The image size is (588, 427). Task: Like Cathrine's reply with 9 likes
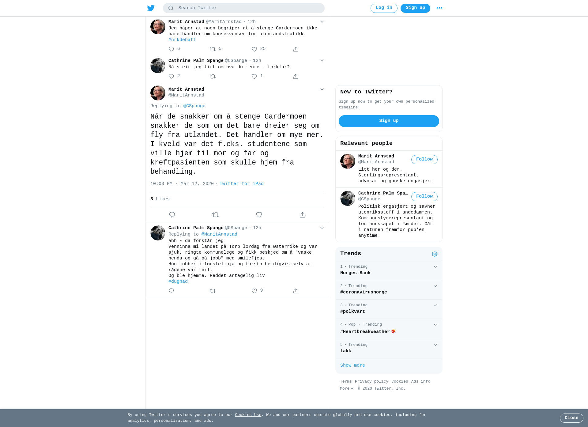point(254,291)
